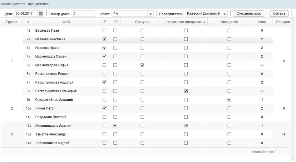Expand the Класс dropdown list
This screenshot has height=163, width=296.
point(150,14)
